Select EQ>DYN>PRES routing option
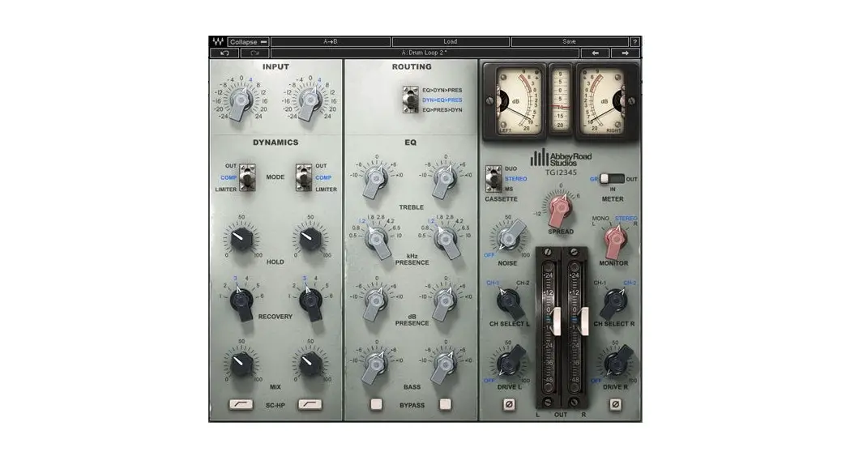This screenshot has height=460, width=850. (x=442, y=91)
